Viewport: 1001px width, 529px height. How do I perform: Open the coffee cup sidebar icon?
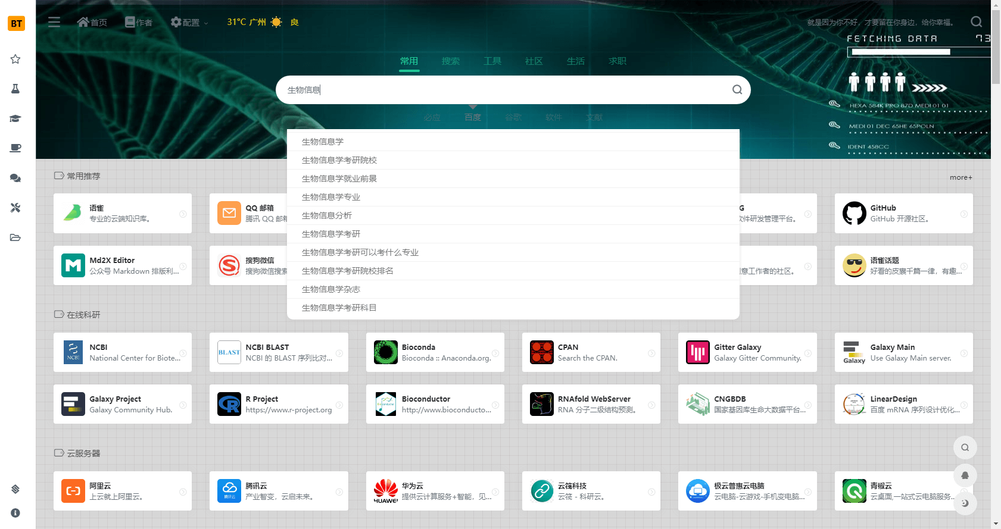[15, 148]
